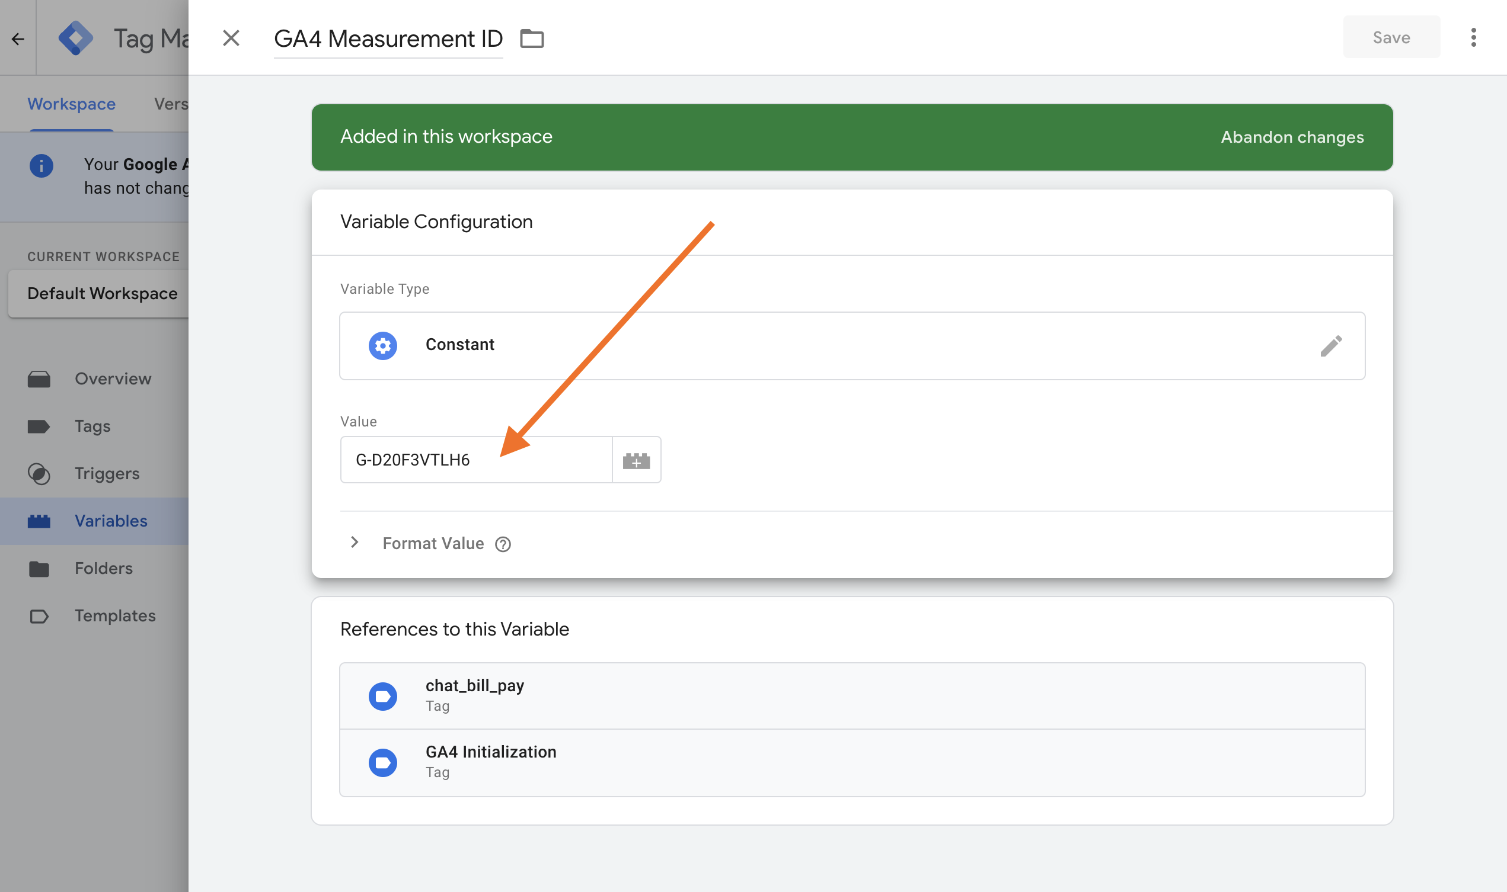Click the Save button
Image resolution: width=1507 pixels, height=892 pixels.
click(x=1390, y=38)
